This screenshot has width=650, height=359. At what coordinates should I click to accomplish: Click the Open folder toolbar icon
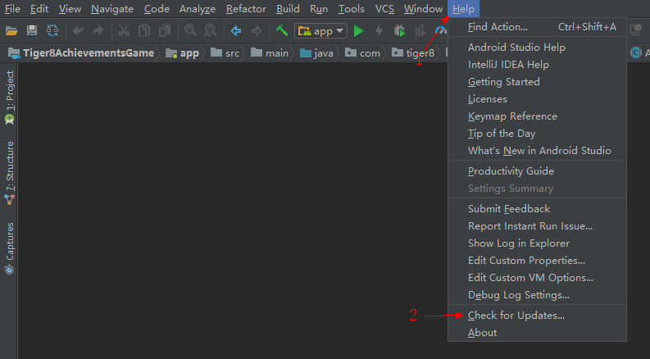pyautogui.click(x=11, y=30)
